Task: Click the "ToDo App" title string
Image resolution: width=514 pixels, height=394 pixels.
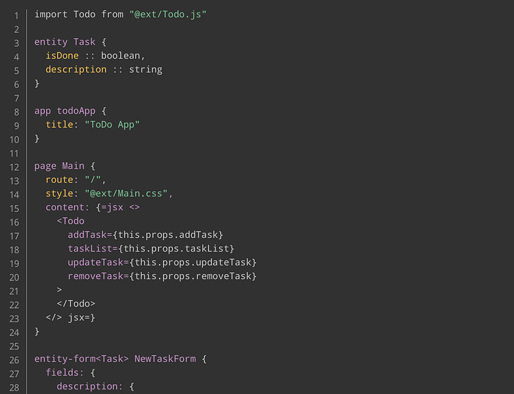Action: pyautogui.click(x=112, y=125)
